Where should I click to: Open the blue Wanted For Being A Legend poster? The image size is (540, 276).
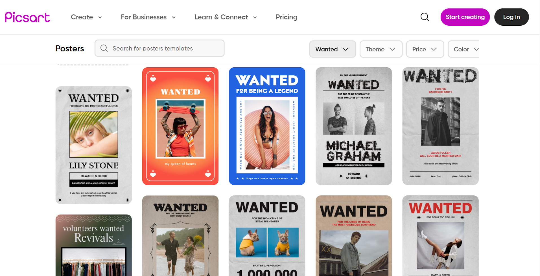(x=266, y=126)
